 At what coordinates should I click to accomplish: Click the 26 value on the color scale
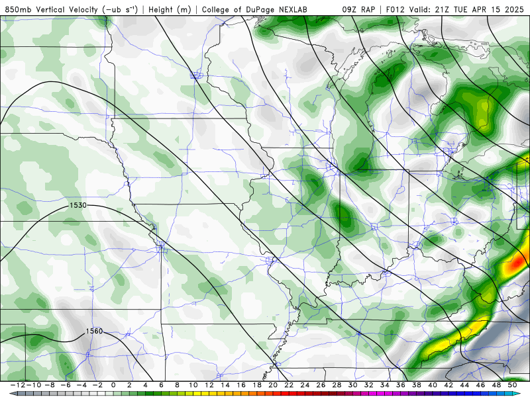point(321,385)
